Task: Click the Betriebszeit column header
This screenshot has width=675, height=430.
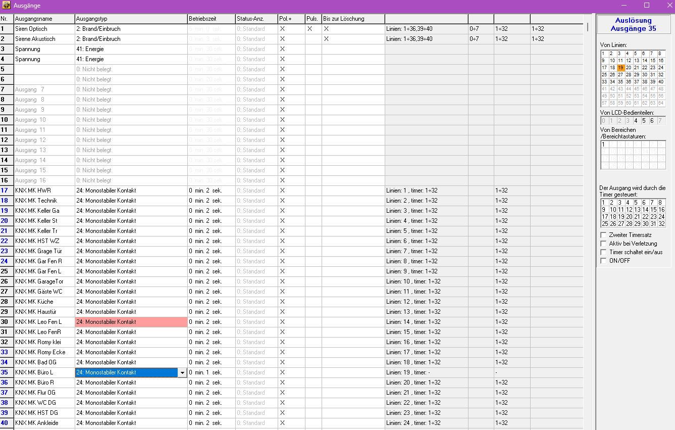Action: pos(211,19)
